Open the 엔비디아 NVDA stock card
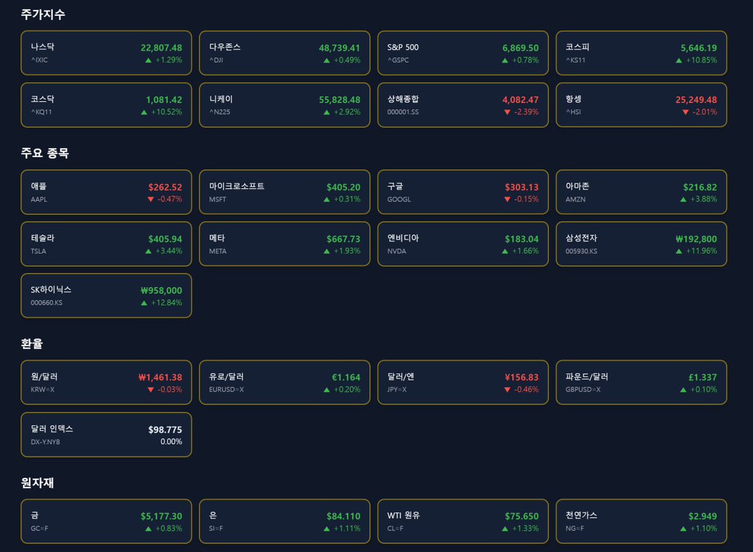The width and height of the screenshot is (753, 552). pyautogui.click(x=463, y=244)
